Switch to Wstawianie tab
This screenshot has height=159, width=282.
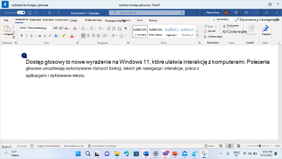(x=35, y=20)
